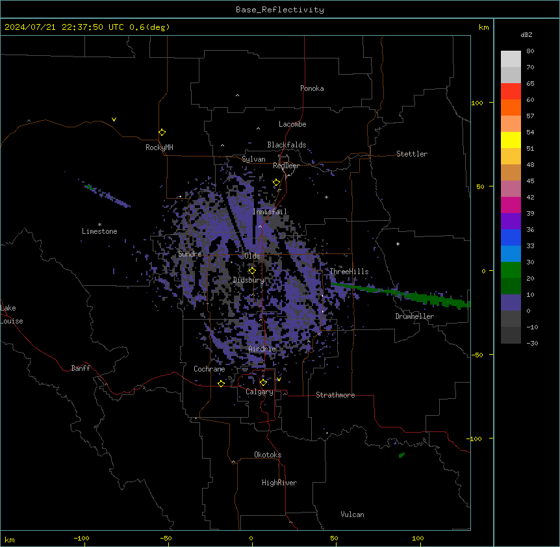Click the Banff town label
560x547 pixels.
click(81, 368)
